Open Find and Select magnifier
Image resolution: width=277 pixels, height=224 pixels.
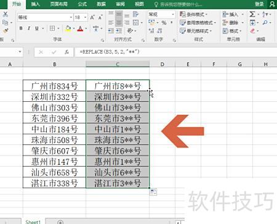pyautogui.click(x=265, y=22)
